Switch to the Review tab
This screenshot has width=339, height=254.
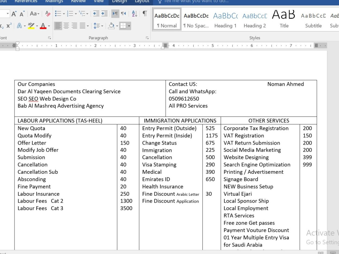tap(78, 1)
